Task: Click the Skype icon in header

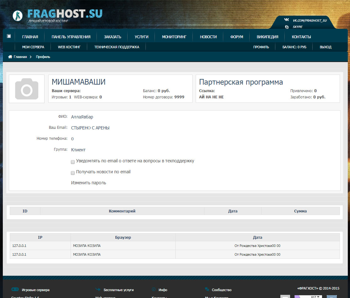Action: tap(287, 27)
